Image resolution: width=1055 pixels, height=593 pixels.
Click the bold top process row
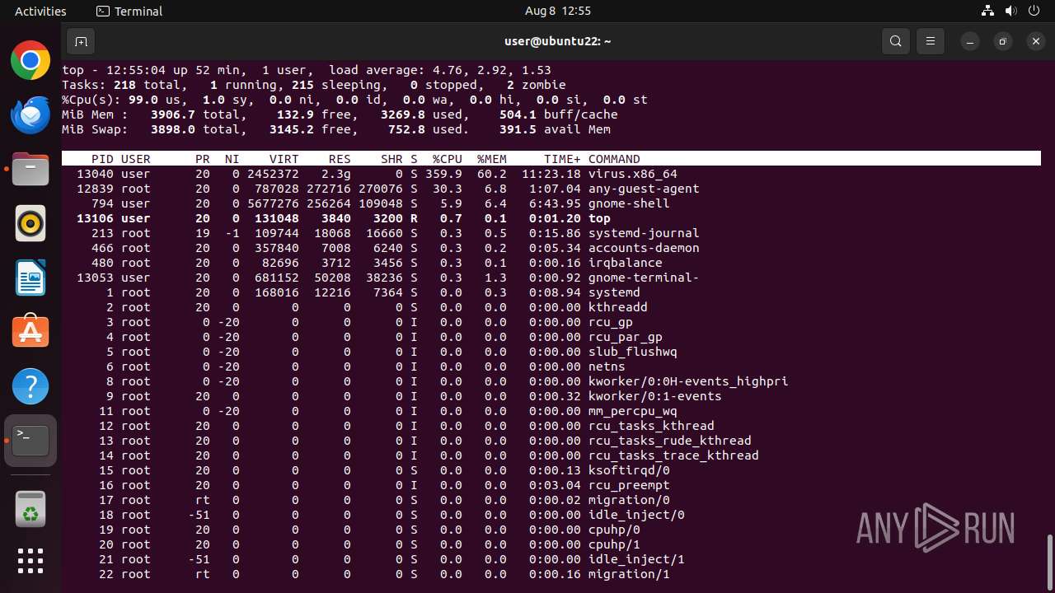551,218
